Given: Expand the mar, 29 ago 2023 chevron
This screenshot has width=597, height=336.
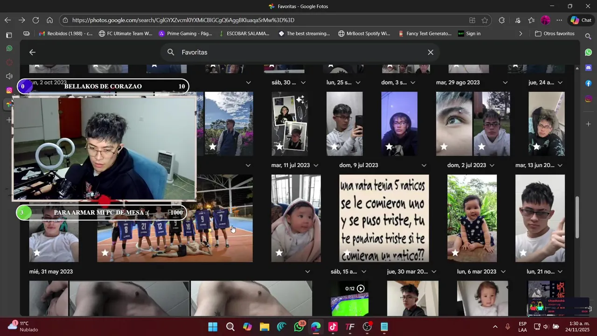Looking at the screenshot, I should 505,83.
